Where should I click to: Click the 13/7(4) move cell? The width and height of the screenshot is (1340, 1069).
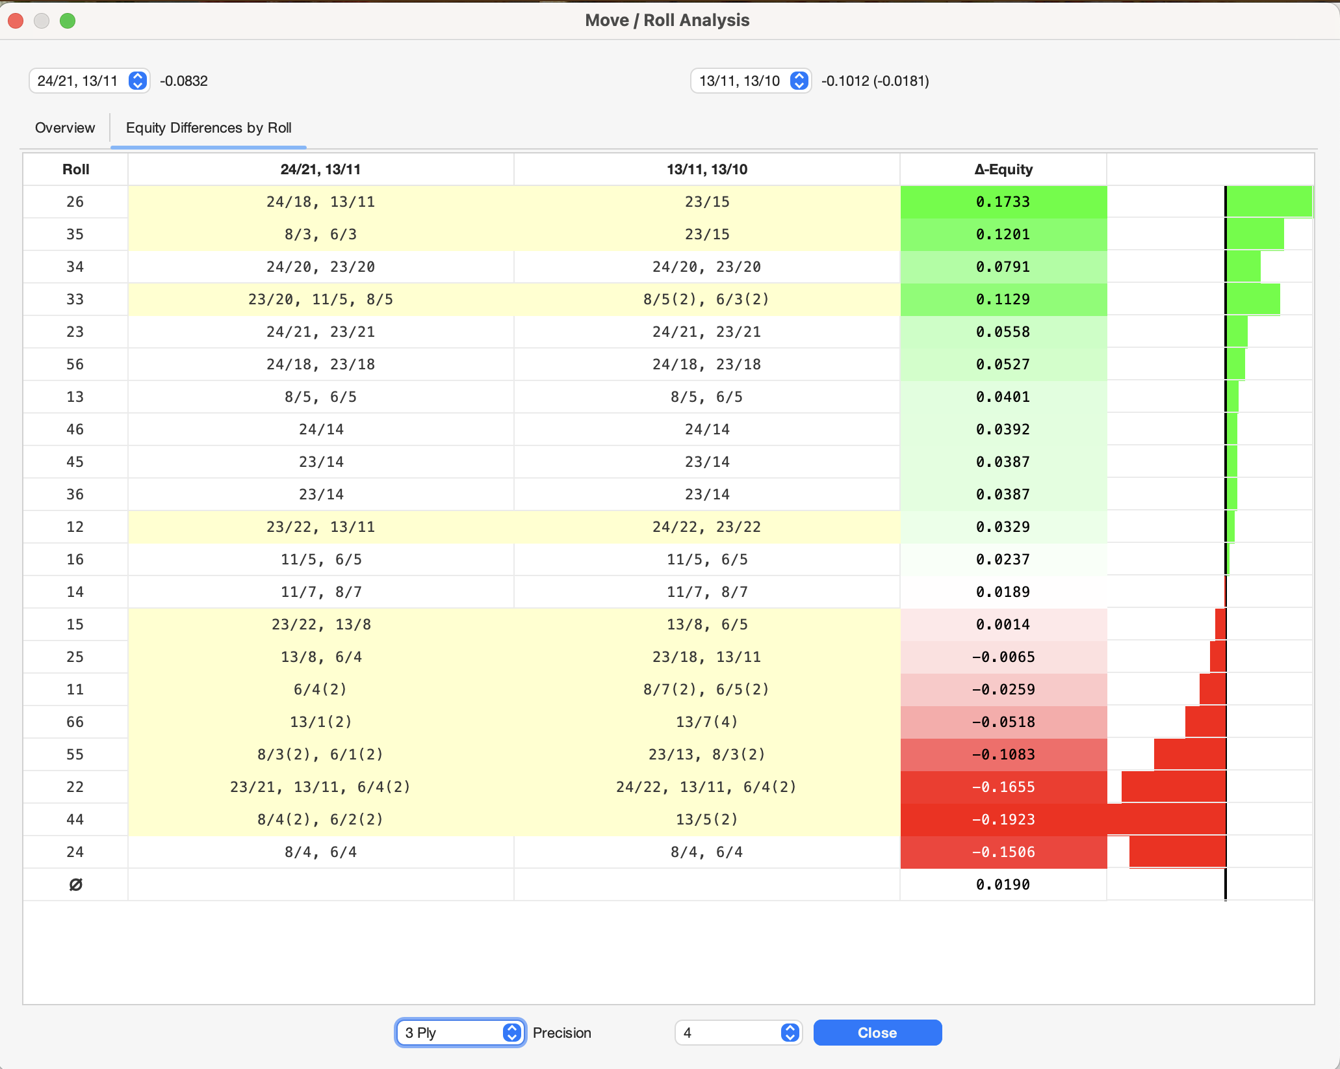point(706,722)
